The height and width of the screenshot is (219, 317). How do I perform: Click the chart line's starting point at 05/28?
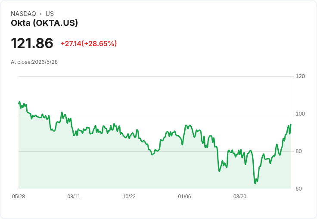point(19,103)
